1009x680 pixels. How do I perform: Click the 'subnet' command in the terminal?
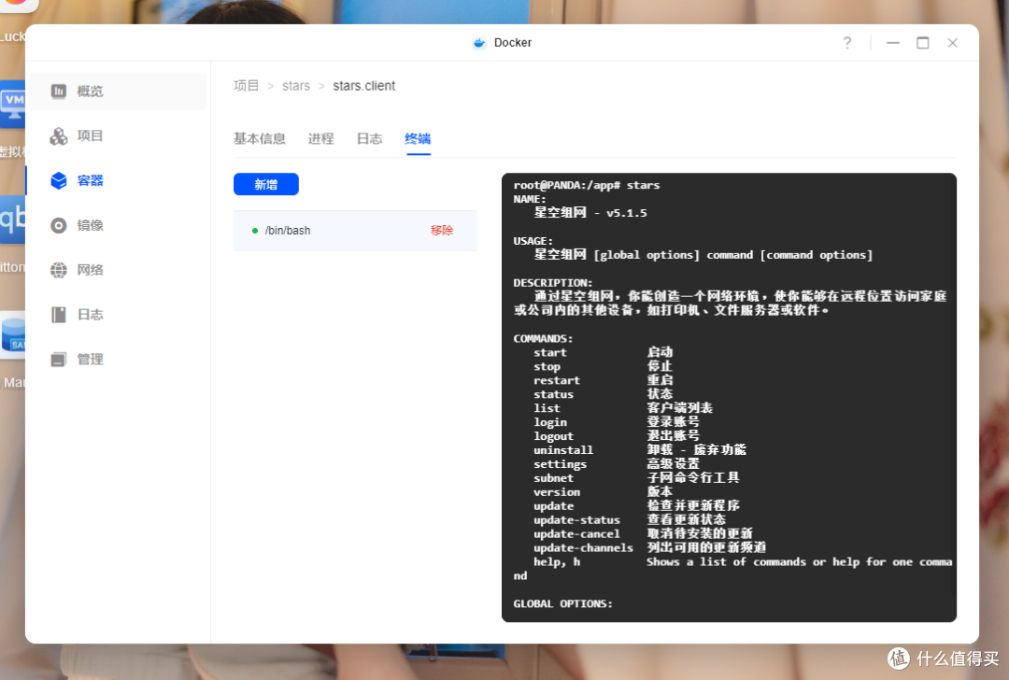[553, 478]
